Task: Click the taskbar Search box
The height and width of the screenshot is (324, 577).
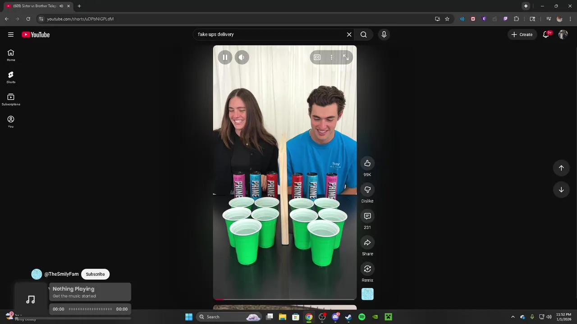Action: pos(229,317)
